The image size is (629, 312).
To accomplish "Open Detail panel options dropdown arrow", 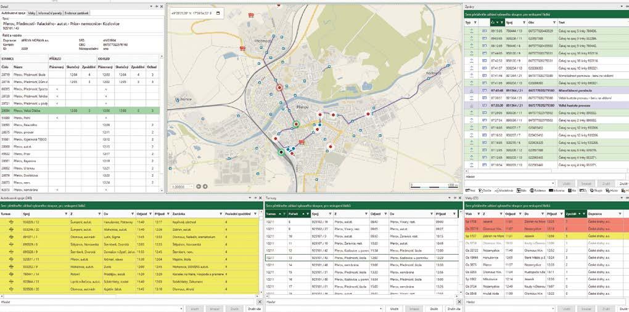I will 152,6.
